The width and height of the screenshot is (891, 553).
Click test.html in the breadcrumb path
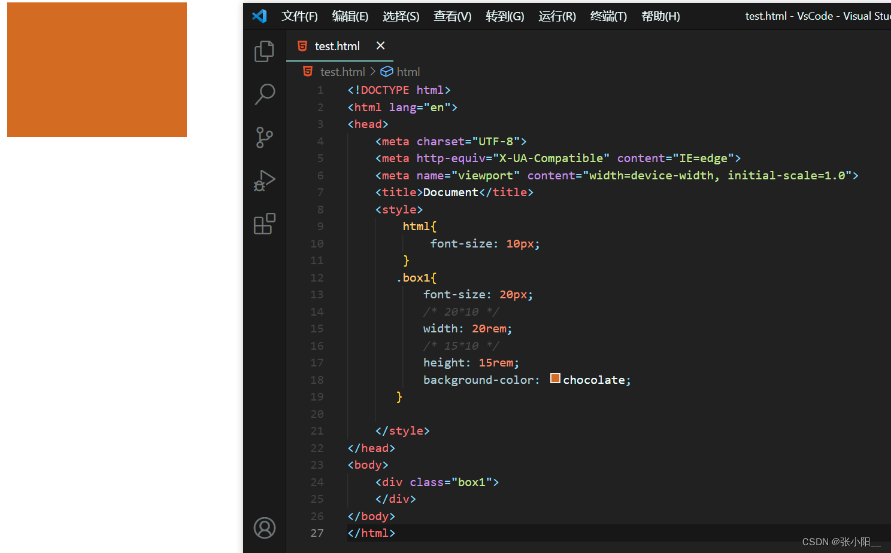(x=343, y=72)
